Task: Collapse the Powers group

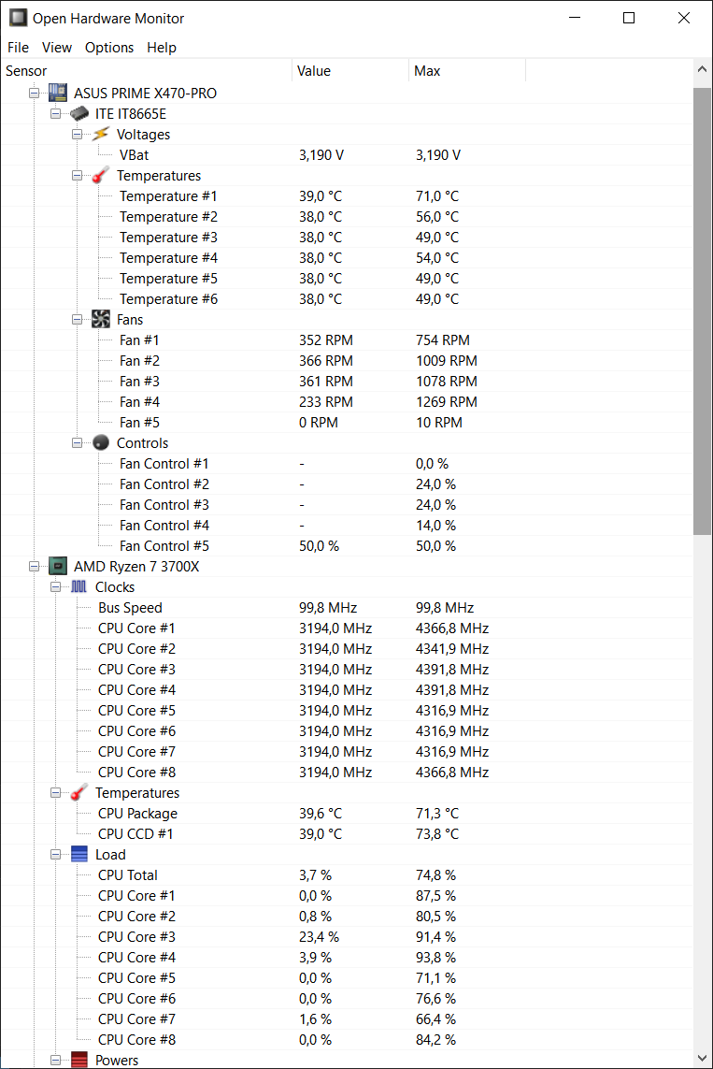Action: pyautogui.click(x=56, y=1060)
